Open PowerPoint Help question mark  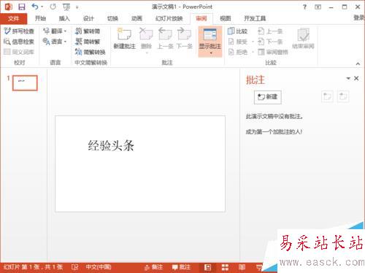coord(304,7)
